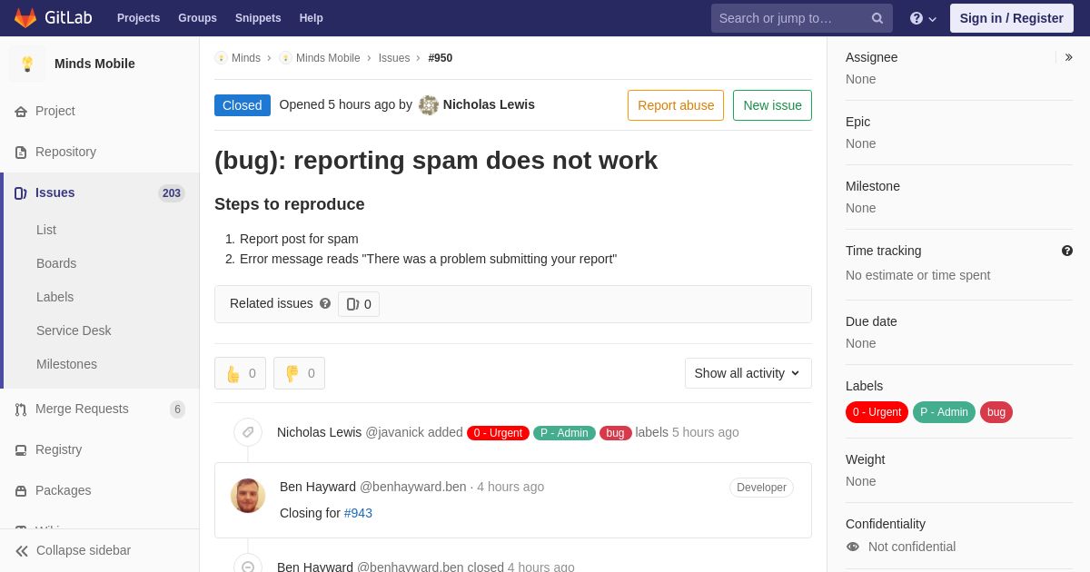The width and height of the screenshot is (1090, 572).
Task: Click the bug label in sidebar
Action: (x=996, y=412)
